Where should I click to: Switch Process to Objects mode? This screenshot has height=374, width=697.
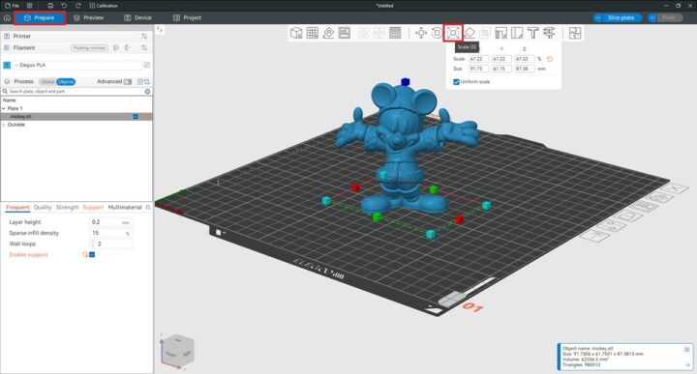tap(66, 81)
